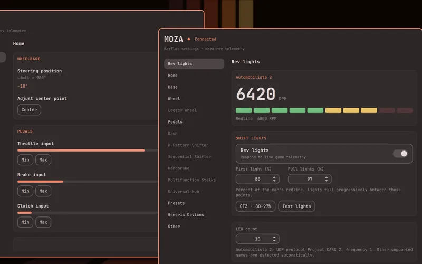
Task: Open the Home page in MOZA sidebar
Action: (172, 76)
